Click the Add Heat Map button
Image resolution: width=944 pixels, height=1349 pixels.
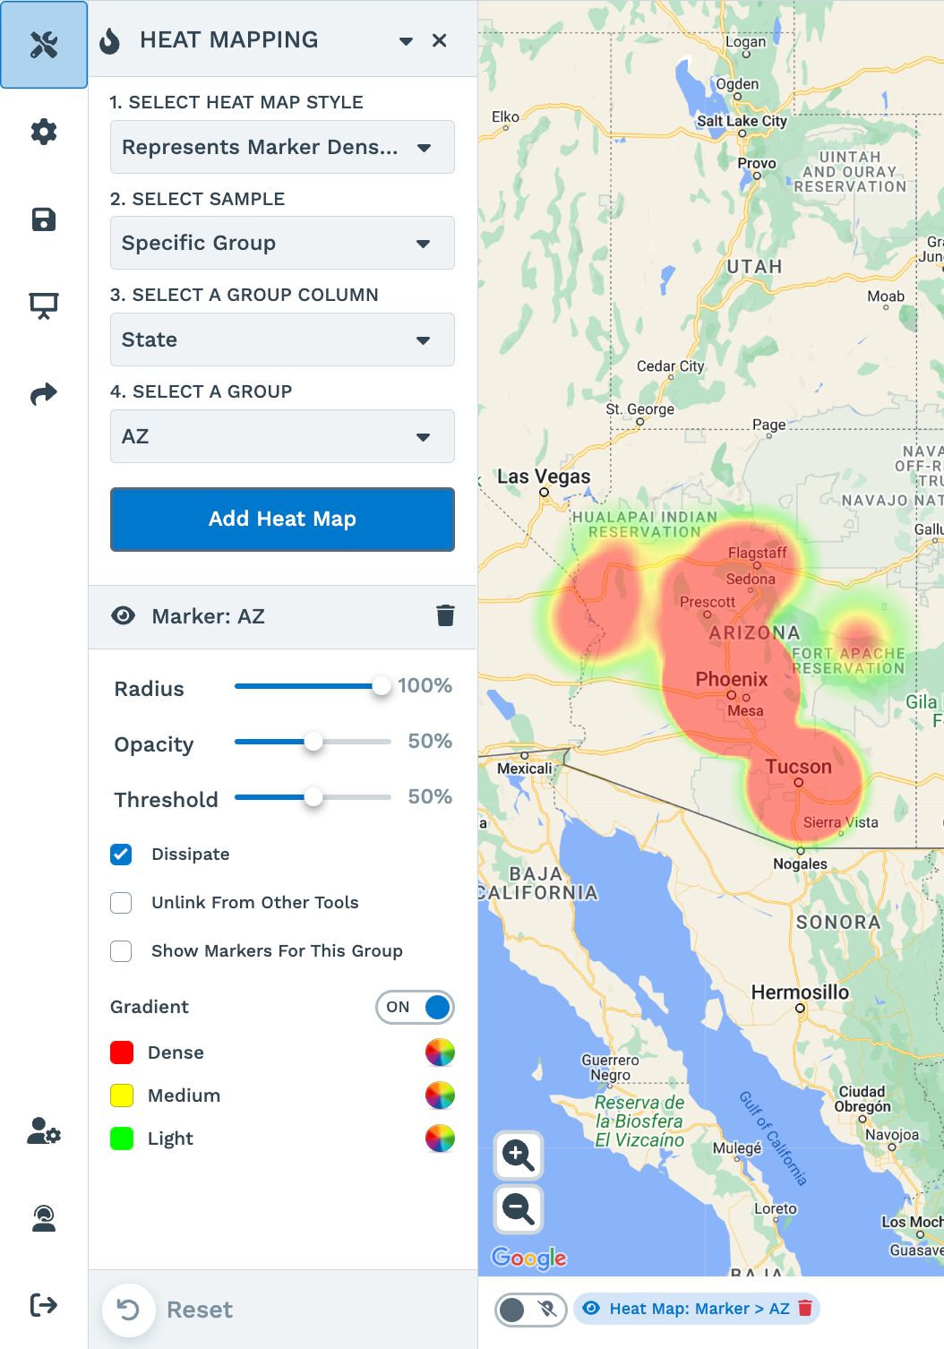(x=282, y=520)
